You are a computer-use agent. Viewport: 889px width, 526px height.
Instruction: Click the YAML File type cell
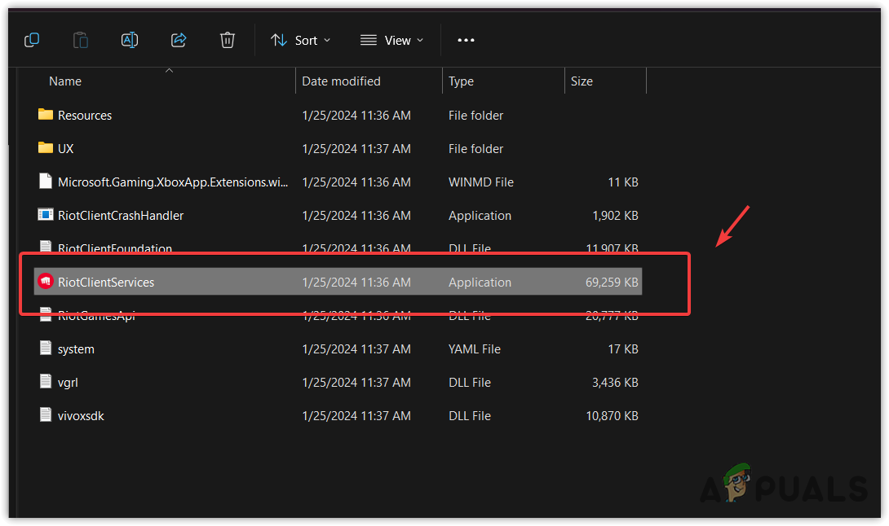(475, 349)
